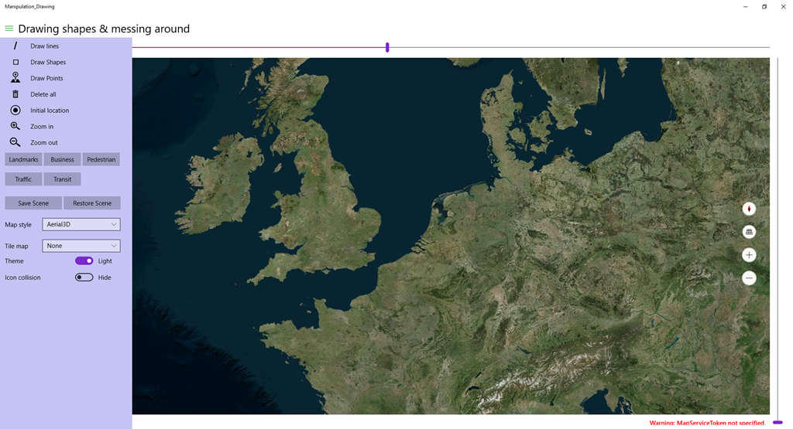
Task: Click the Initial location target icon
Action: point(15,110)
